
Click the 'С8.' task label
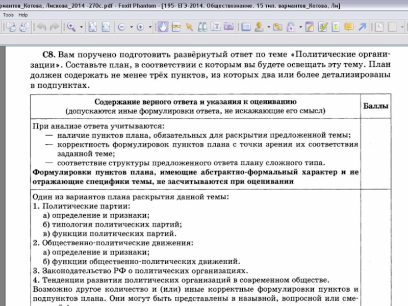pos(49,55)
